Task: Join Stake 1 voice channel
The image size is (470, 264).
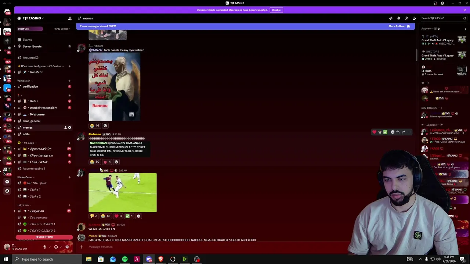Action: click(x=44, y=190)
